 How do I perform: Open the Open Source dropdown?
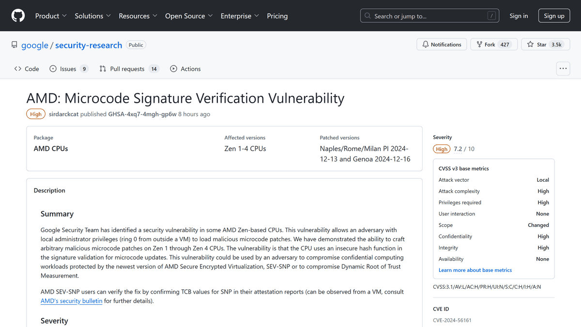coord(189,16)
